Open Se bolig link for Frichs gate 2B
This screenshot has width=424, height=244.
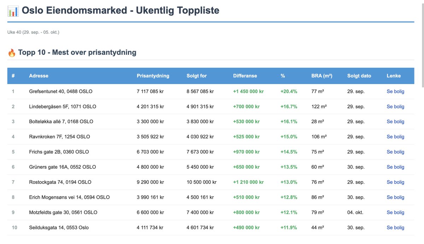pyautogui.click(x=395, y=152)
